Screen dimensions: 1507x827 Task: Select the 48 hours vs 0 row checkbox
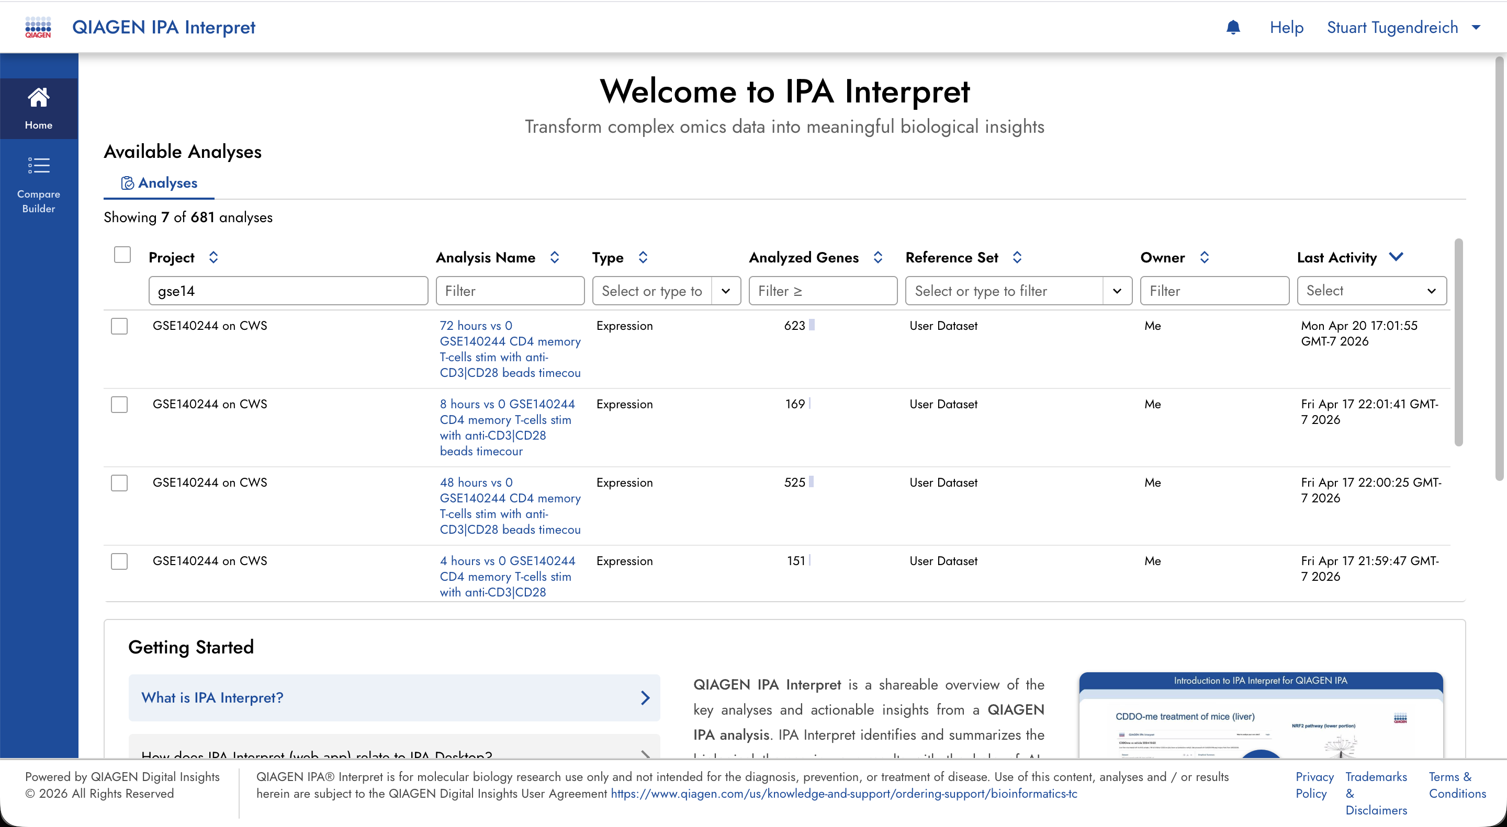tap(119, 483)
